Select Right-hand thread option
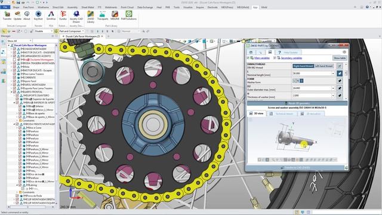This screenshot has width=382, height=215. (303, 66)
